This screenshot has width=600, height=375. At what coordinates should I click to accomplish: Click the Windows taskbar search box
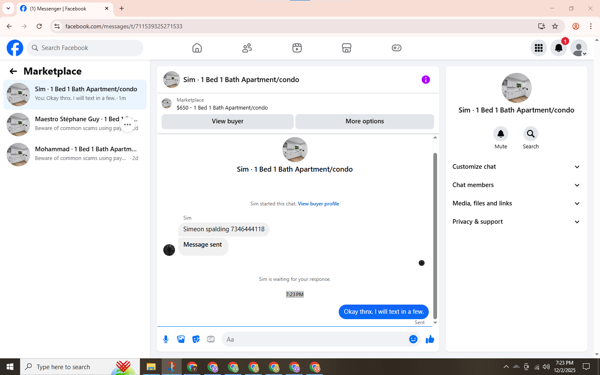click(x=80, y=367)
